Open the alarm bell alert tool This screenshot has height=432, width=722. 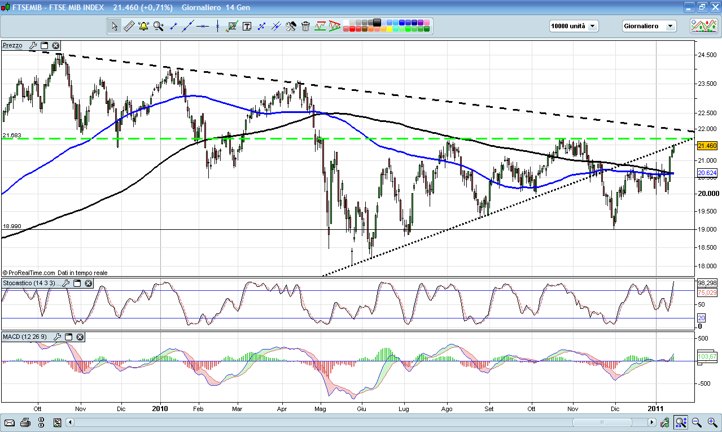coord(143,26)
